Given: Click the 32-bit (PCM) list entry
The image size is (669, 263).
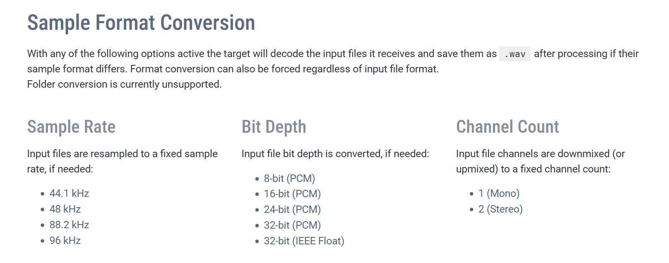Looking at the screenshot, I should [x=292, y=225].
